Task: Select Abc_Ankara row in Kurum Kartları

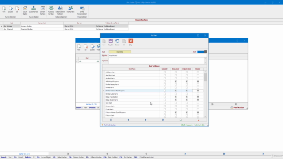Action: point(65,26)
